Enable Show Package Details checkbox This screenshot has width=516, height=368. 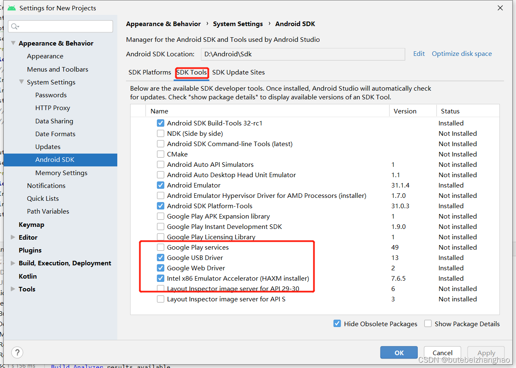[428, 324]
